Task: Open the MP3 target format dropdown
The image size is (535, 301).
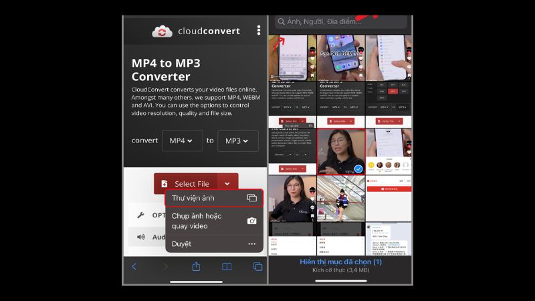Action: (238, 141)
